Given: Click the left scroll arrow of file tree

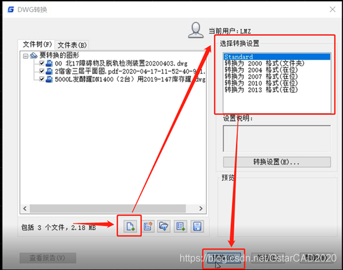Looking at the screenshot, I should coord(25,208).
